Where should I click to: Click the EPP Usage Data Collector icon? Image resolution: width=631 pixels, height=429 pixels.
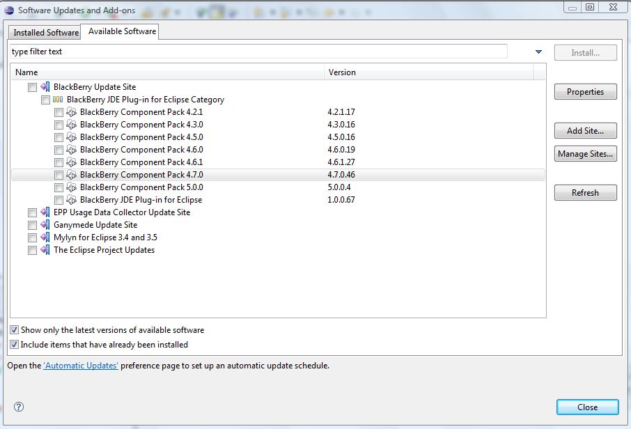coord(45,212)
